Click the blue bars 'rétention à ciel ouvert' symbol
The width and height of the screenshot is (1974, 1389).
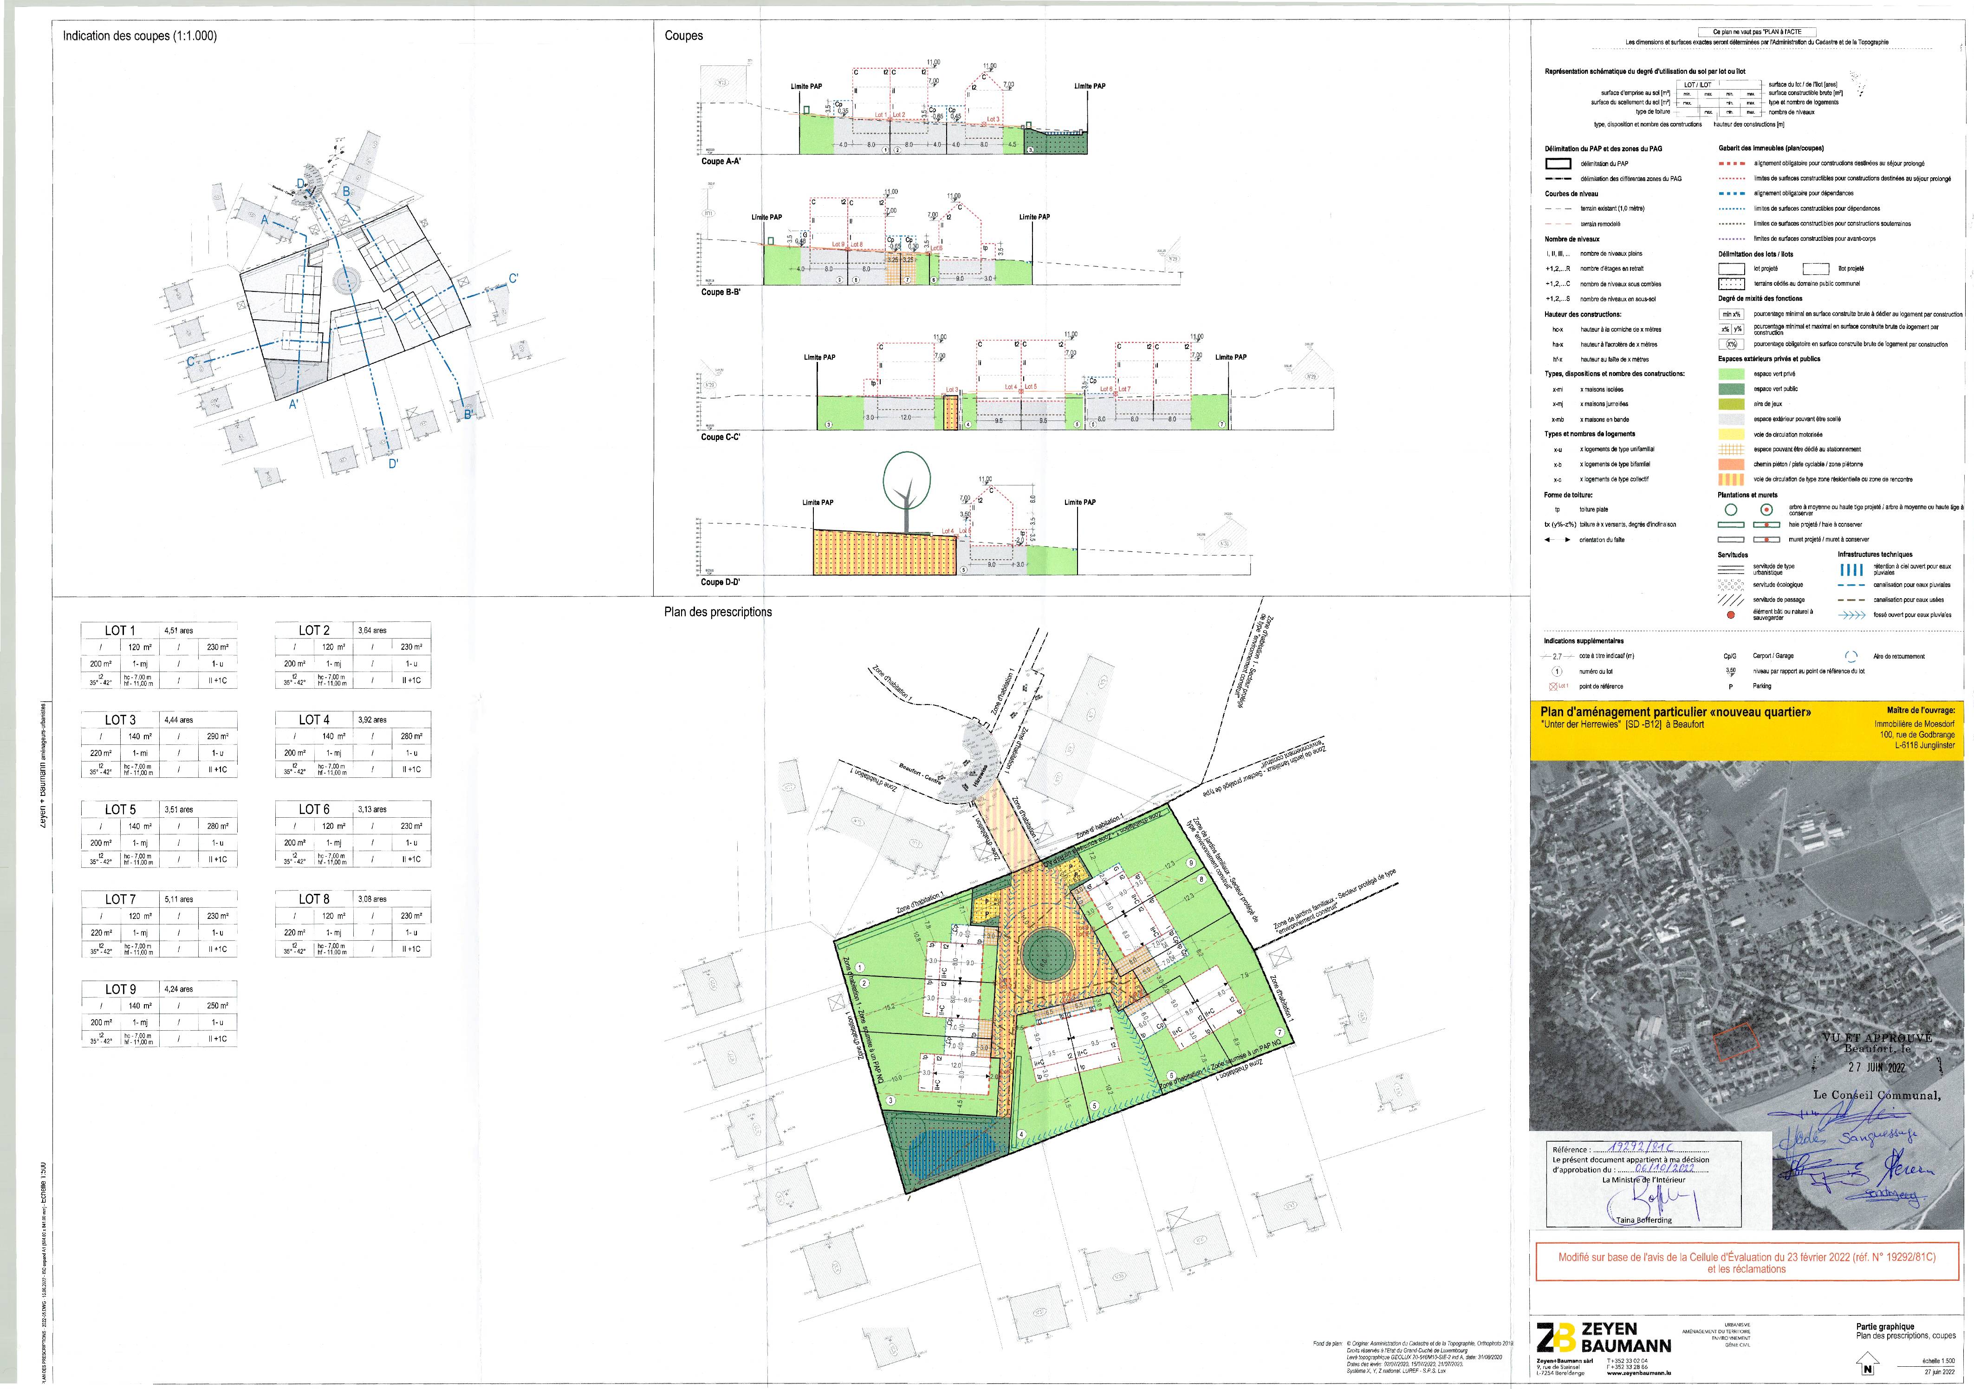[x=1851, y=570]
